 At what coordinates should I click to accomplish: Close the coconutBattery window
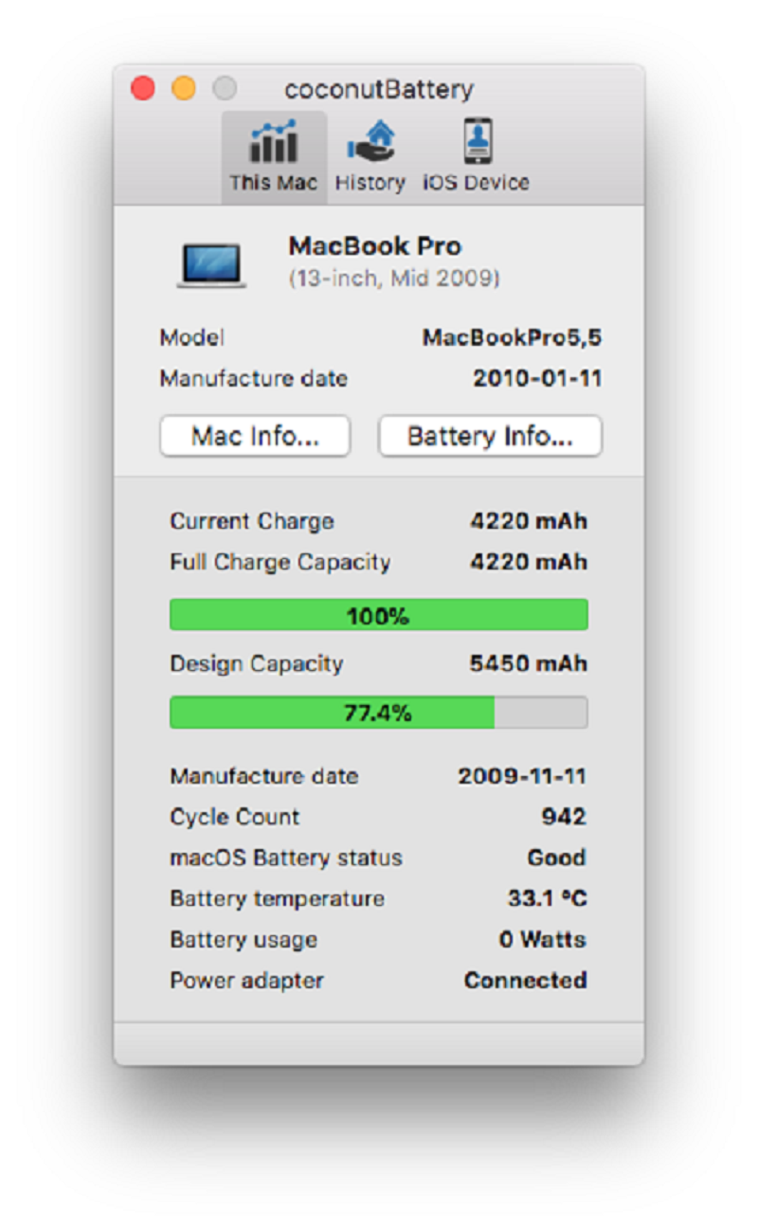pos(143,89)
